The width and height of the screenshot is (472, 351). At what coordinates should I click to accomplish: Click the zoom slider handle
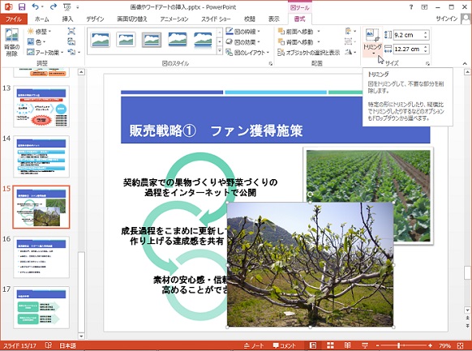(399, 345)
